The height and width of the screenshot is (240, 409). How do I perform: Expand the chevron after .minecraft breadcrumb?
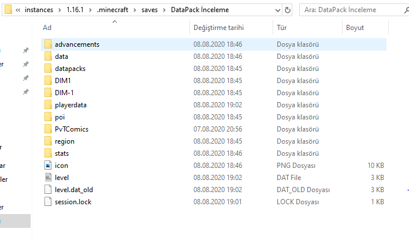pos(135,10)
